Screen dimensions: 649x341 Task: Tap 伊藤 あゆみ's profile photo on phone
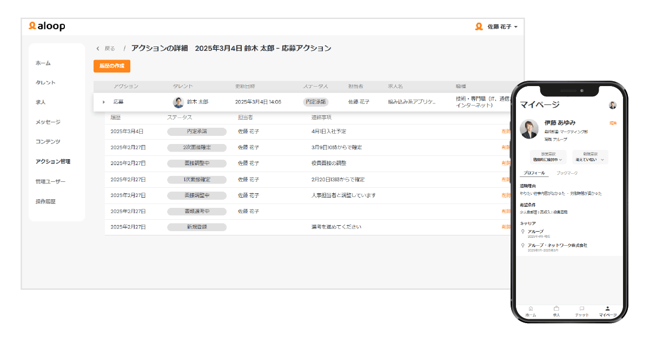[529, 129]
